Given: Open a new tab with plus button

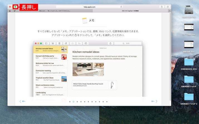Looking at the screenshot, I should [169, 11].
